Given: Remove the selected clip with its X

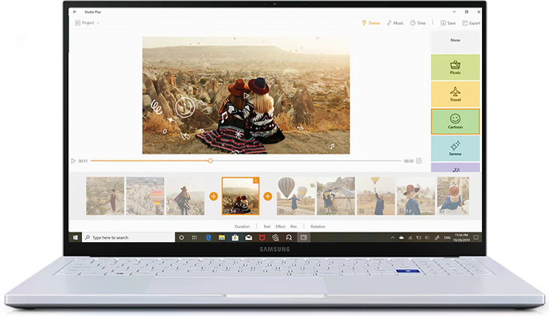Looking at the screenshot, I should coord(256,181).
